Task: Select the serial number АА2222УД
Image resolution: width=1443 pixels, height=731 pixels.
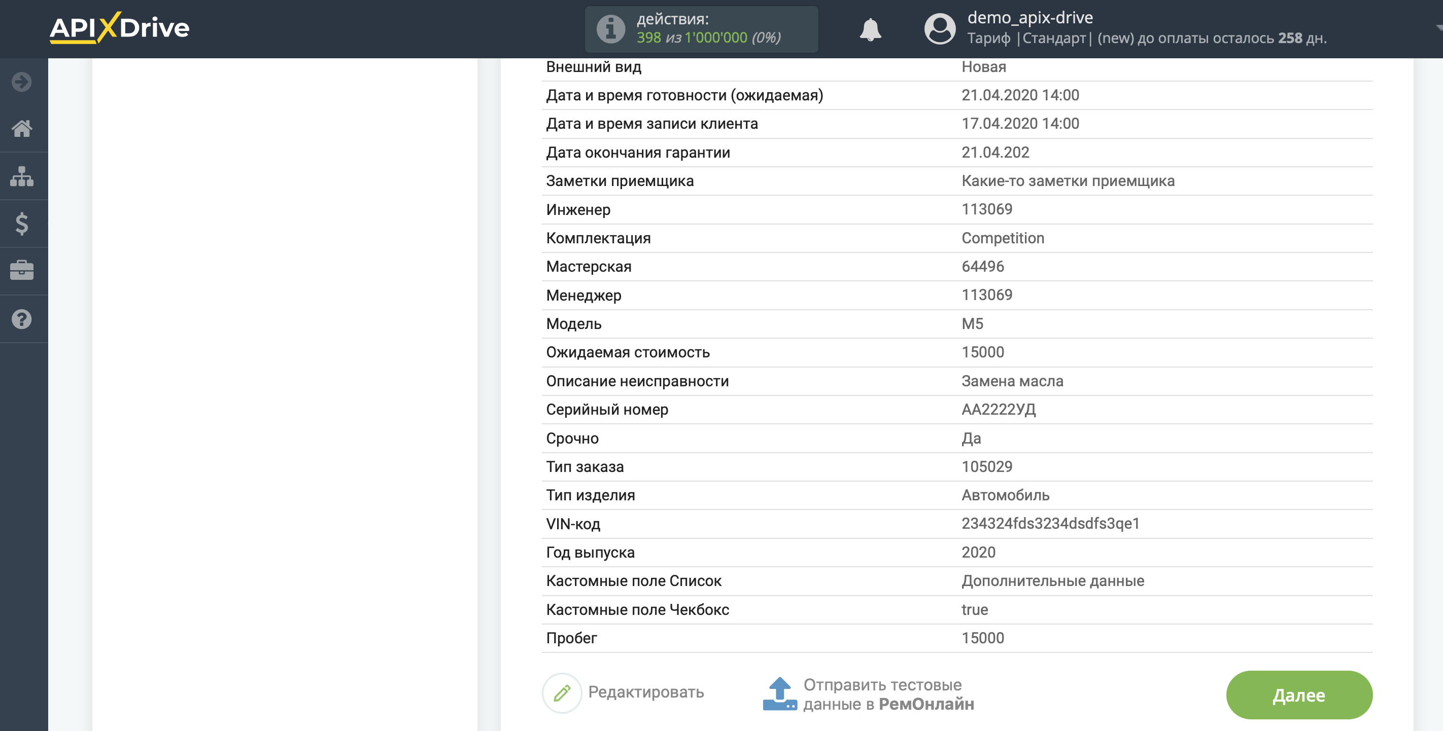Action: pos(999,410)
